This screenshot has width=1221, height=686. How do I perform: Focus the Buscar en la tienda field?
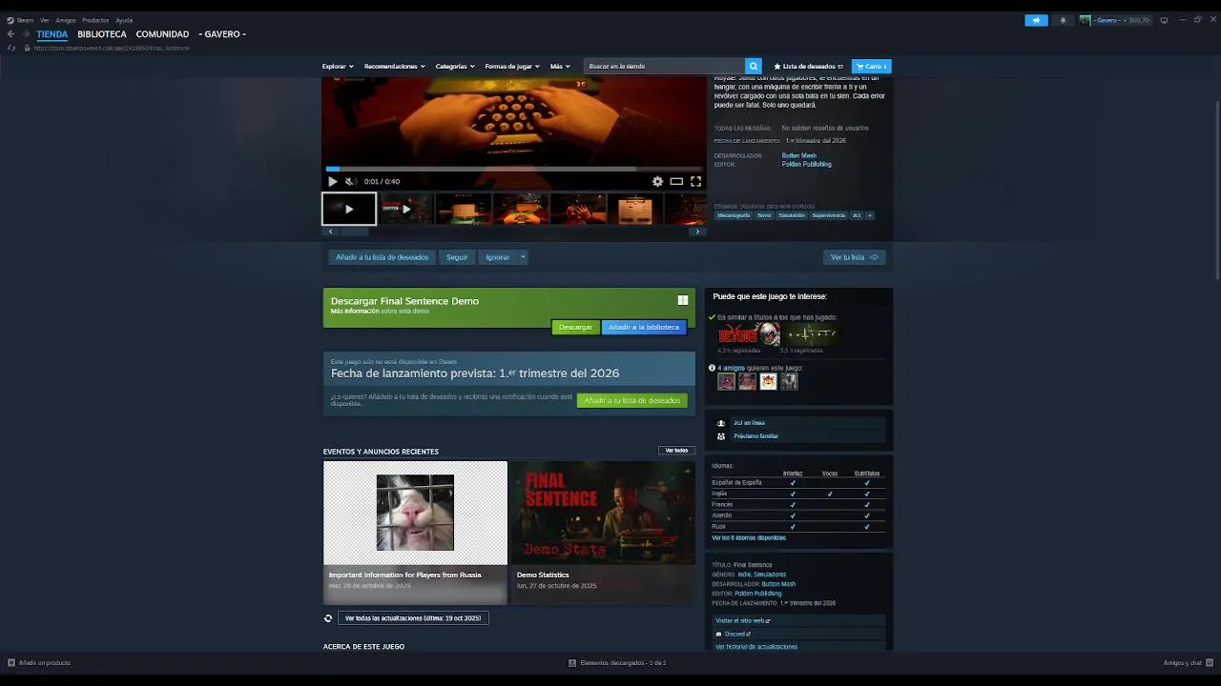665,67
